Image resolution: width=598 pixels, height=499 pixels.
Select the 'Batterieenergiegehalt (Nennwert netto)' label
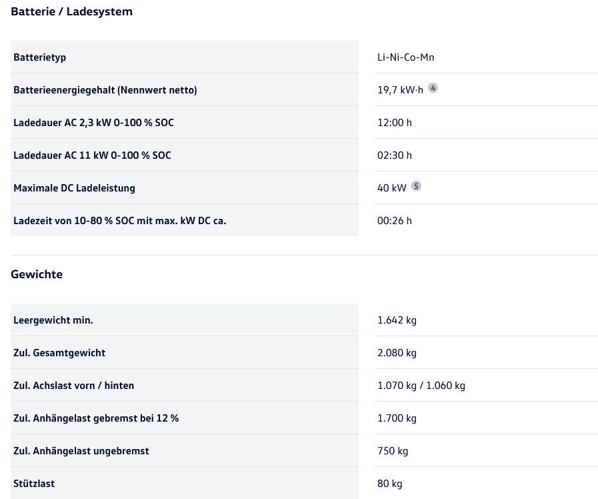105,90
